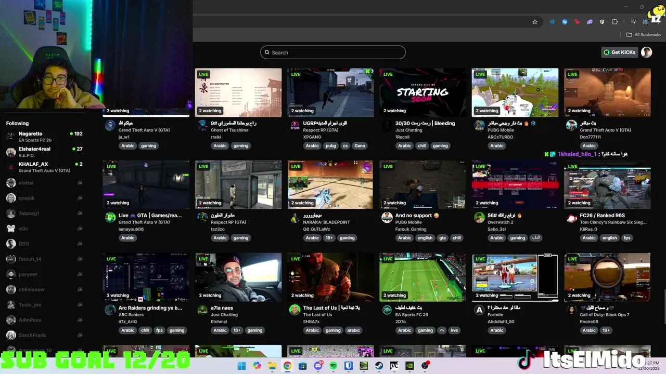666x374 pixels.
Task: Click the 'gta' tag under Farouk_Gaming stream
Action: click(x=442, y=238)
